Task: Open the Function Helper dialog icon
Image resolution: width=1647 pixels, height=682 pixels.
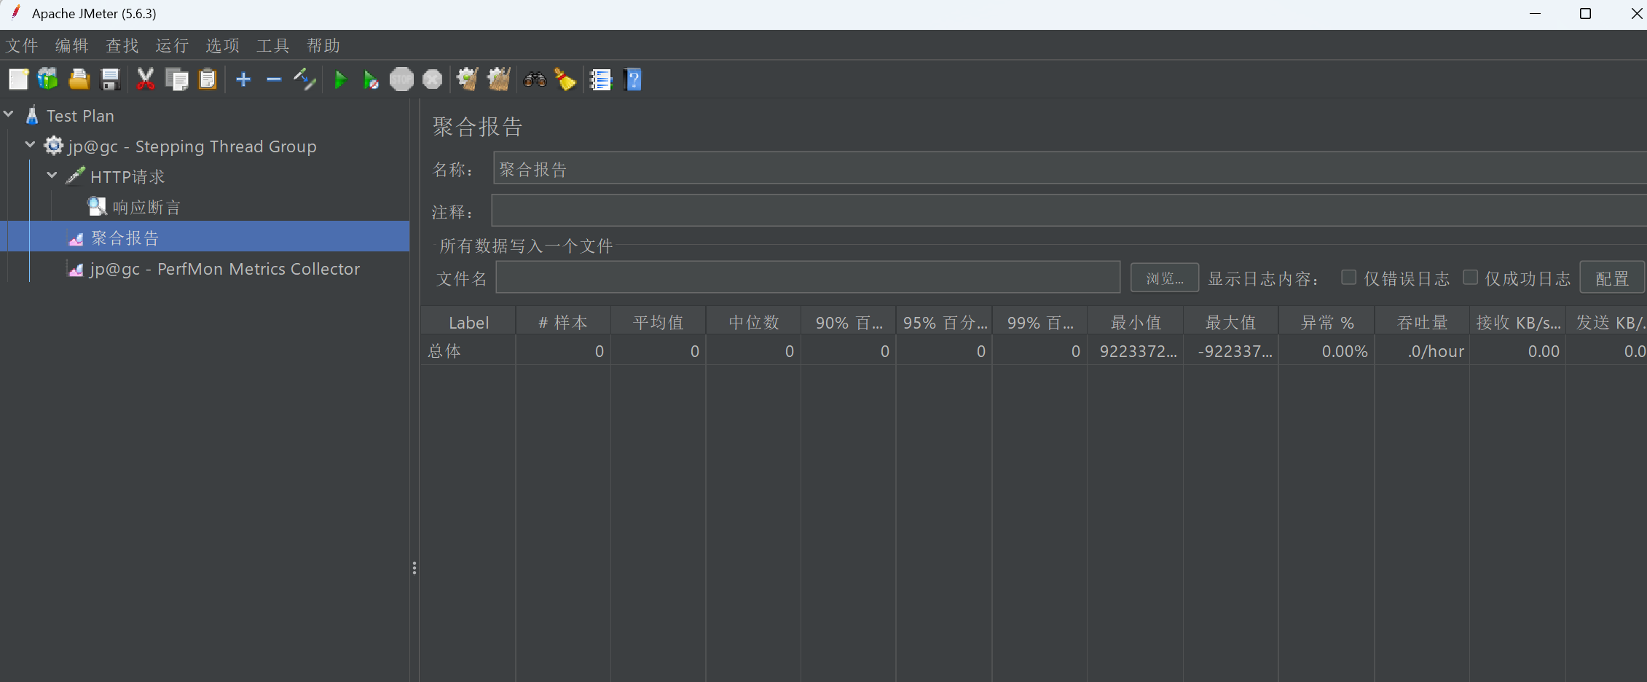Action: [x=601, y=79]
